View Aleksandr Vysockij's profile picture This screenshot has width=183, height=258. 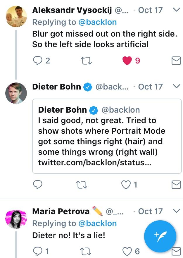[16, 16]
